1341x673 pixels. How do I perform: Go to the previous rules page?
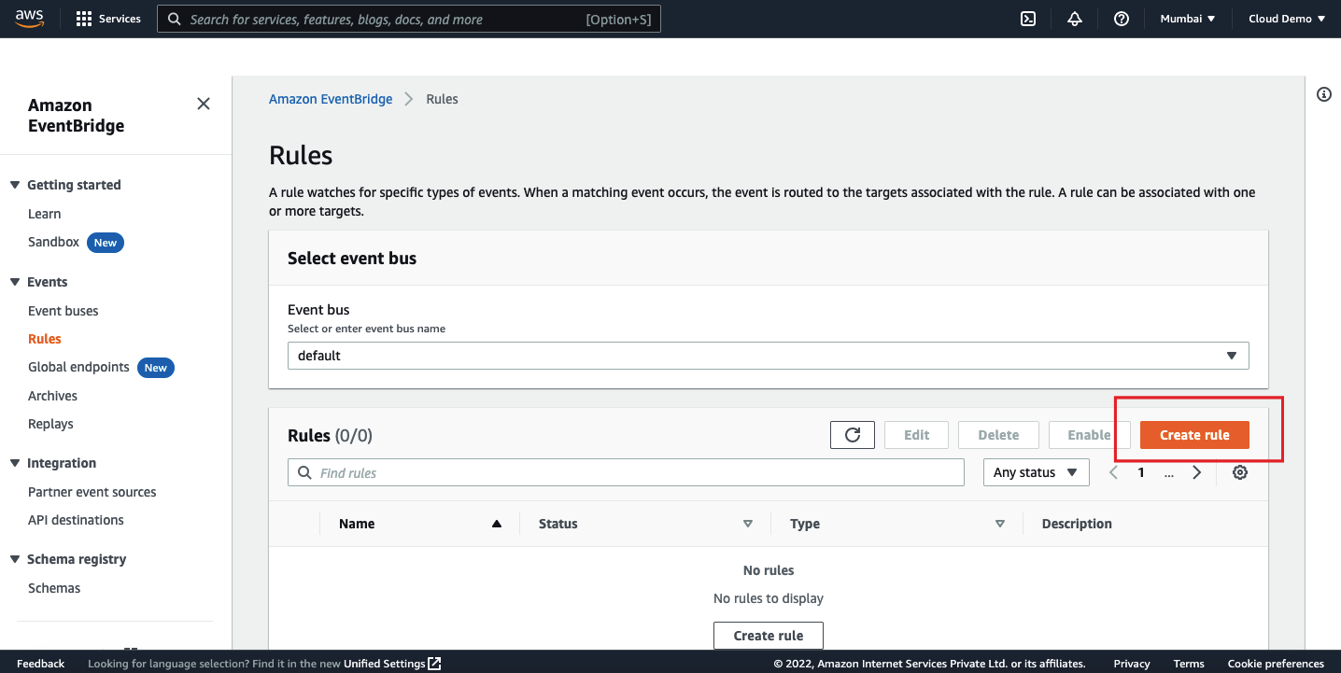pyautogui.click(x=1113, y=472)
